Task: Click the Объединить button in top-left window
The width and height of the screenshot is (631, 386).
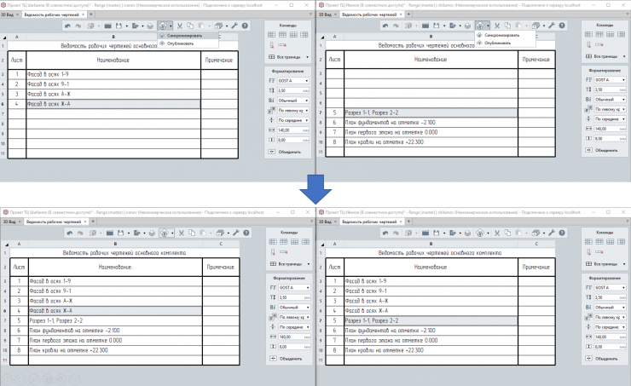Action: click(x=290, y=150)
